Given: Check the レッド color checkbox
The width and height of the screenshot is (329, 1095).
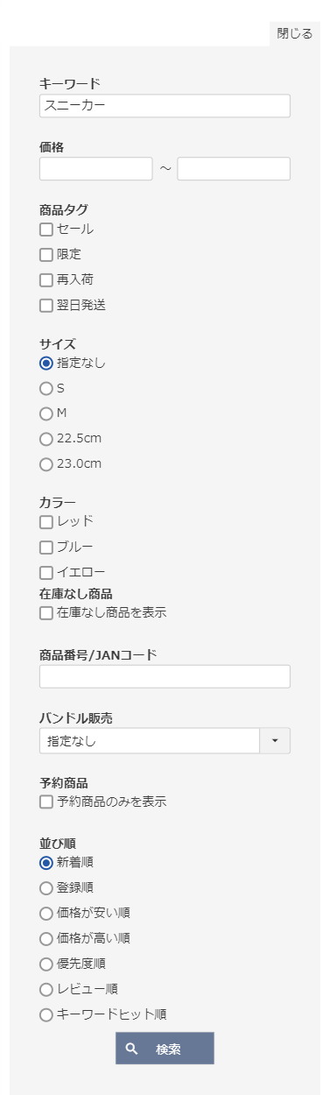Looking at the screenshot, I should point(46,522).
